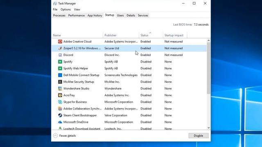This screenshot has width=262, height=147.
Task: Open the File menu
Action: pos(55,9)
